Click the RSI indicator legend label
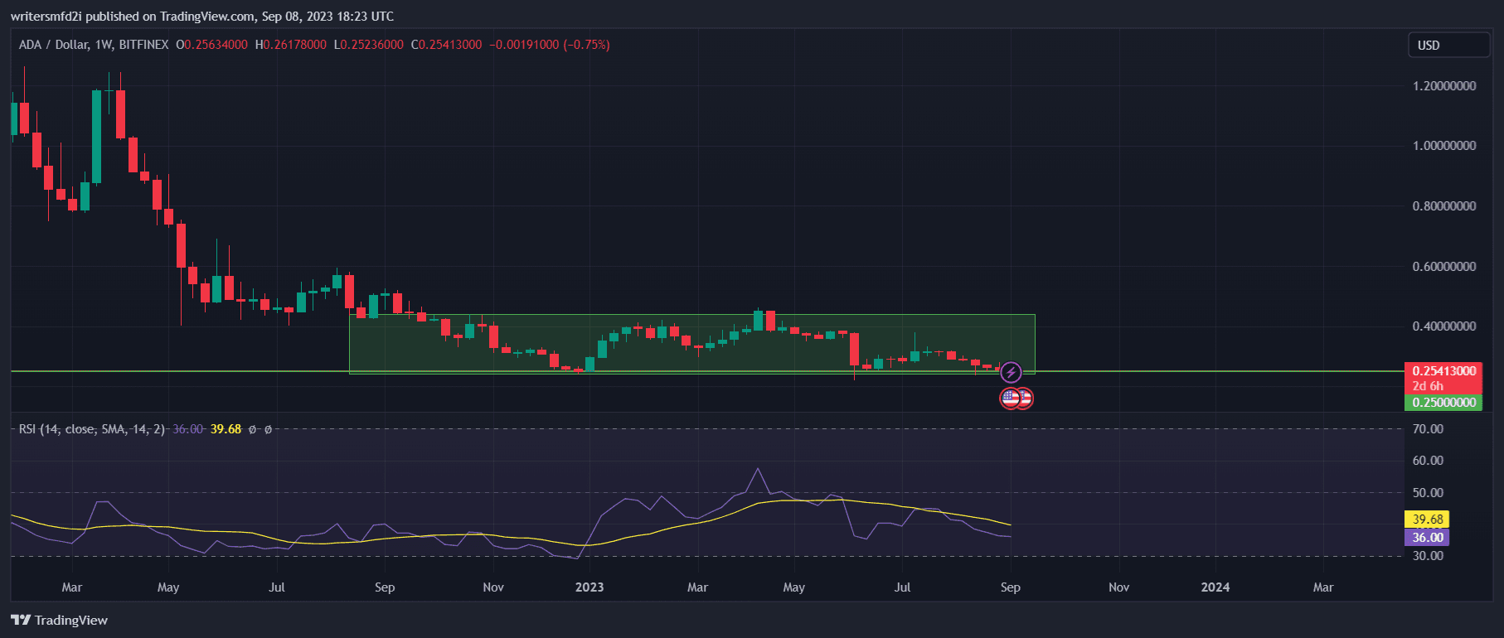Image resolution: width=1504 pixels, height=638 pixels. click(91, 429)
